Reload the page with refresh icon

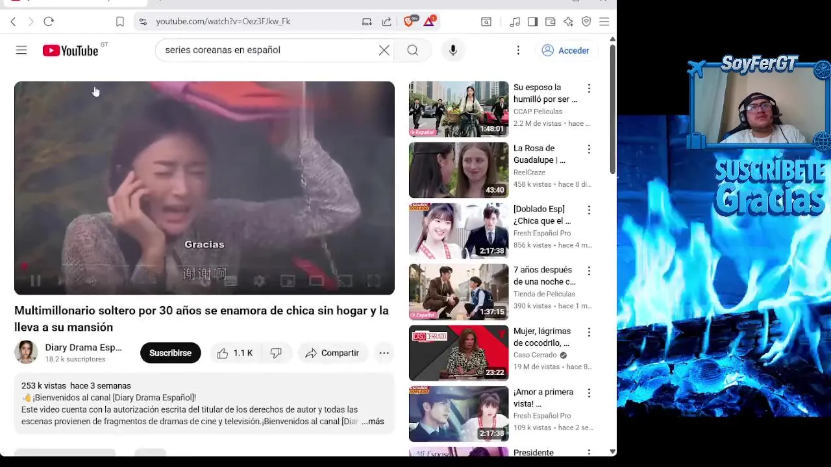[x=49, y=21]
